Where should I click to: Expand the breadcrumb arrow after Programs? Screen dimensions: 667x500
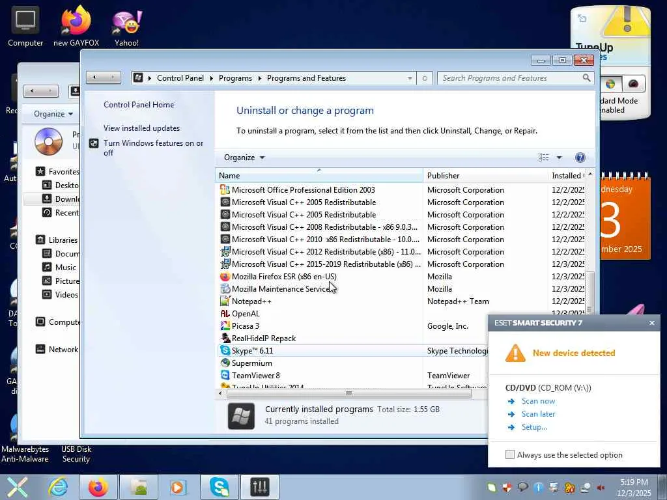(259, 78)
